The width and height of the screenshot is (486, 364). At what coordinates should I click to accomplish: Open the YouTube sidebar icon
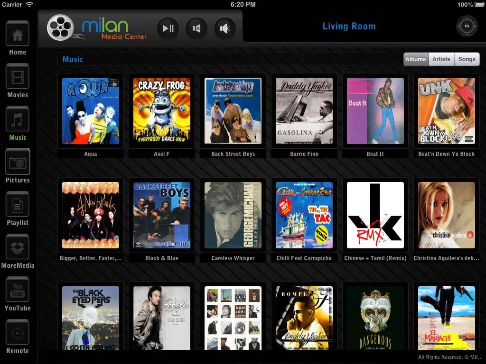click(18, 290)
